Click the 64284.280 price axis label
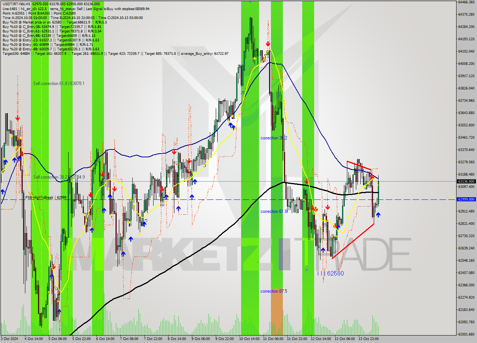Viewport: 477px width, 343px height. click(466, 26)
